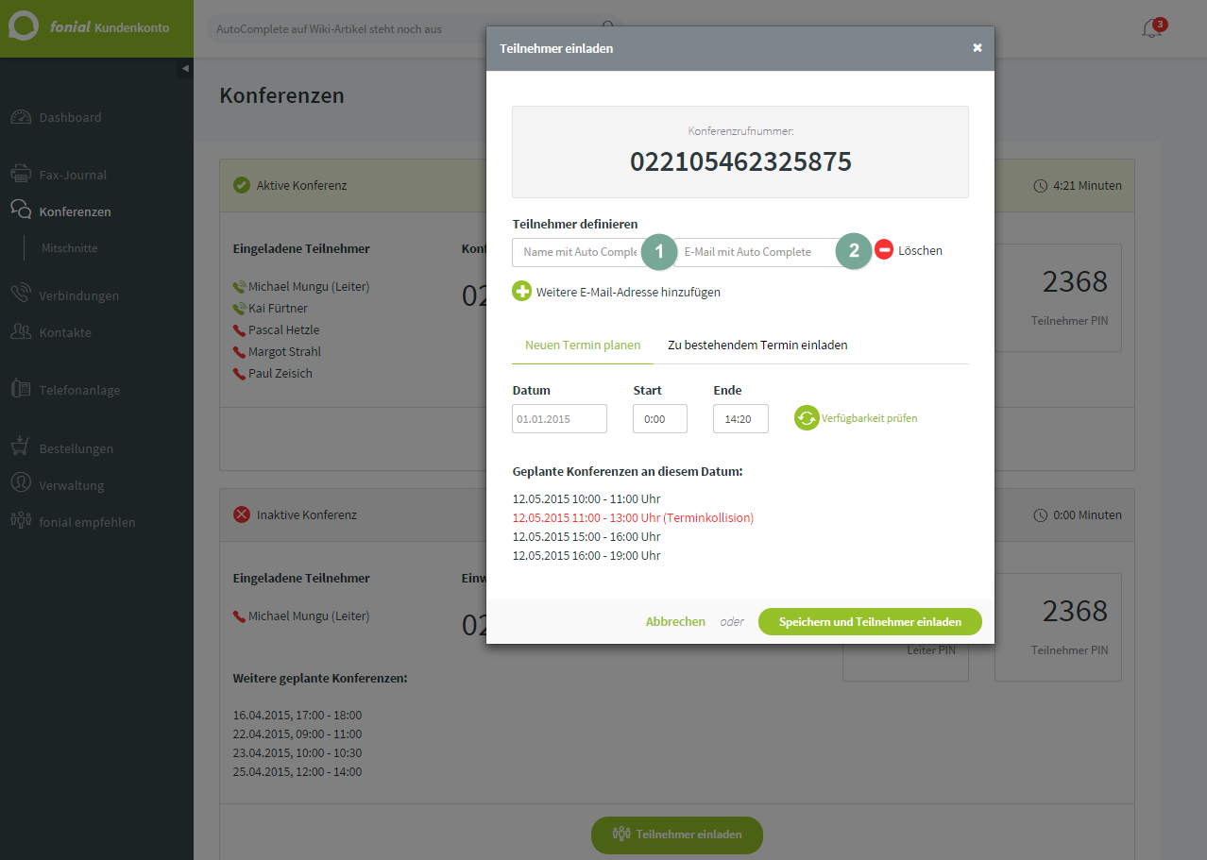Click the Kontakte people icon
This screenshot has height=860, width=1207.
[21, 331]
